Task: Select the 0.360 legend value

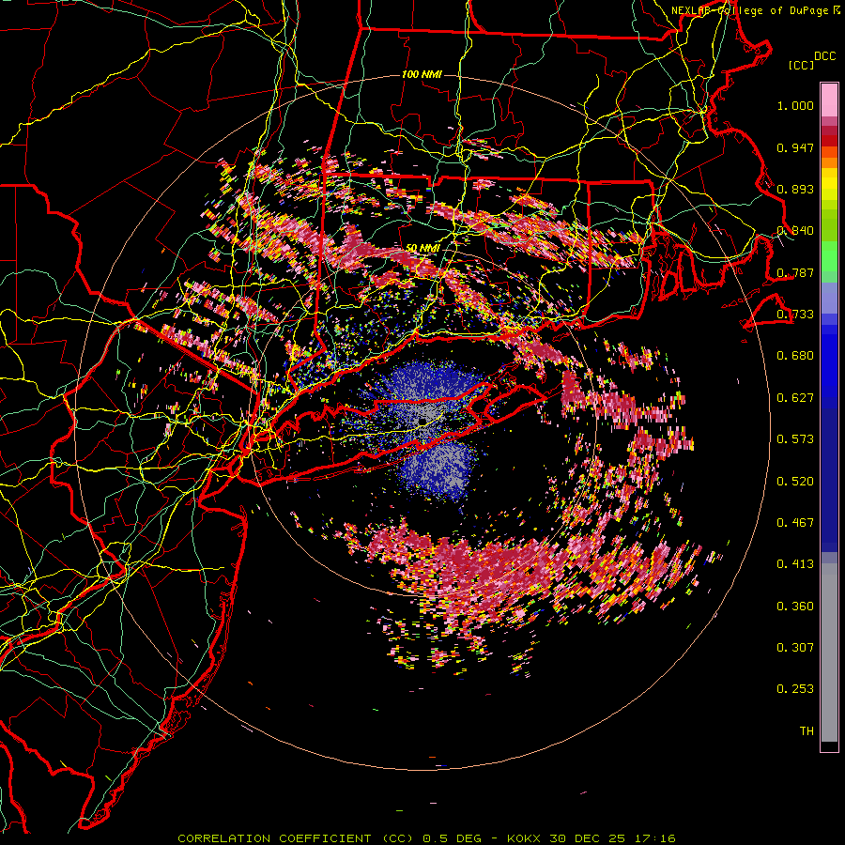Action: coord(795,607)
